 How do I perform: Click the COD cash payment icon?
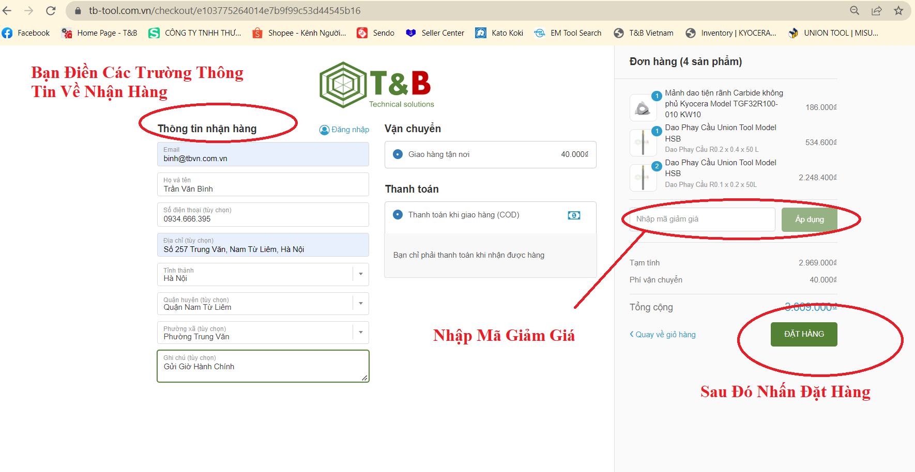click(x=574, y=215)
